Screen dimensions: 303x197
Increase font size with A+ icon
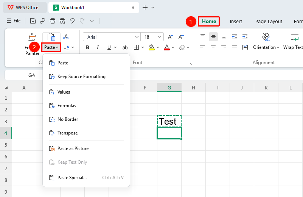(171, 37)
